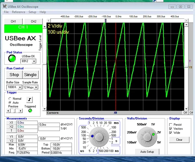
Task: Click the Auto Setup button
Action: coord(147,152)
